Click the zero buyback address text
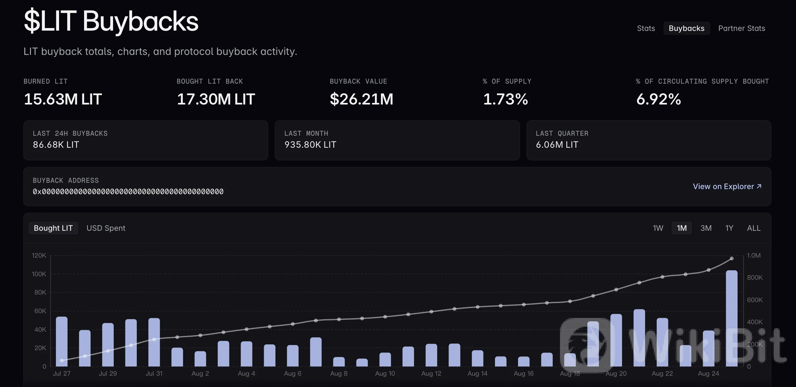 [x=128, y=192]
